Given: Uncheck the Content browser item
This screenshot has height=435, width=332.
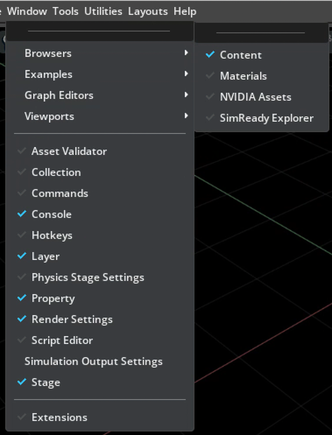Looking at the screenshot, I should point(240,55).
